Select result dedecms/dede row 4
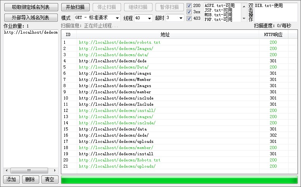Image resolution: width=301 pixels, height=187 pixels. pyautogui.click(x=179, y=61)
